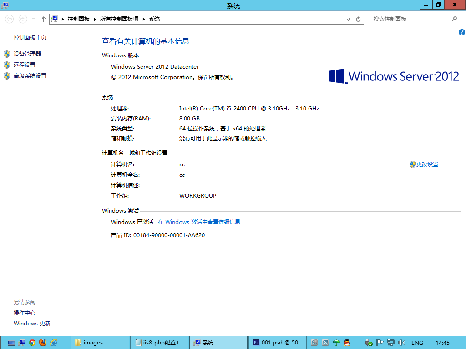The height and width of the screenshot is (349, 466).
Task: Select the computer icon in the address bar
Action: tap(55, 19)
